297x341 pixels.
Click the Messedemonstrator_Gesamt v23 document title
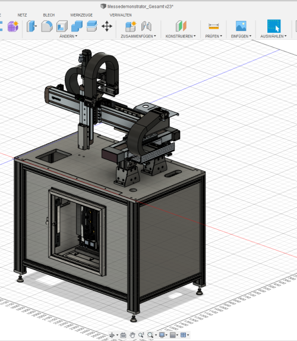point(140,7)
